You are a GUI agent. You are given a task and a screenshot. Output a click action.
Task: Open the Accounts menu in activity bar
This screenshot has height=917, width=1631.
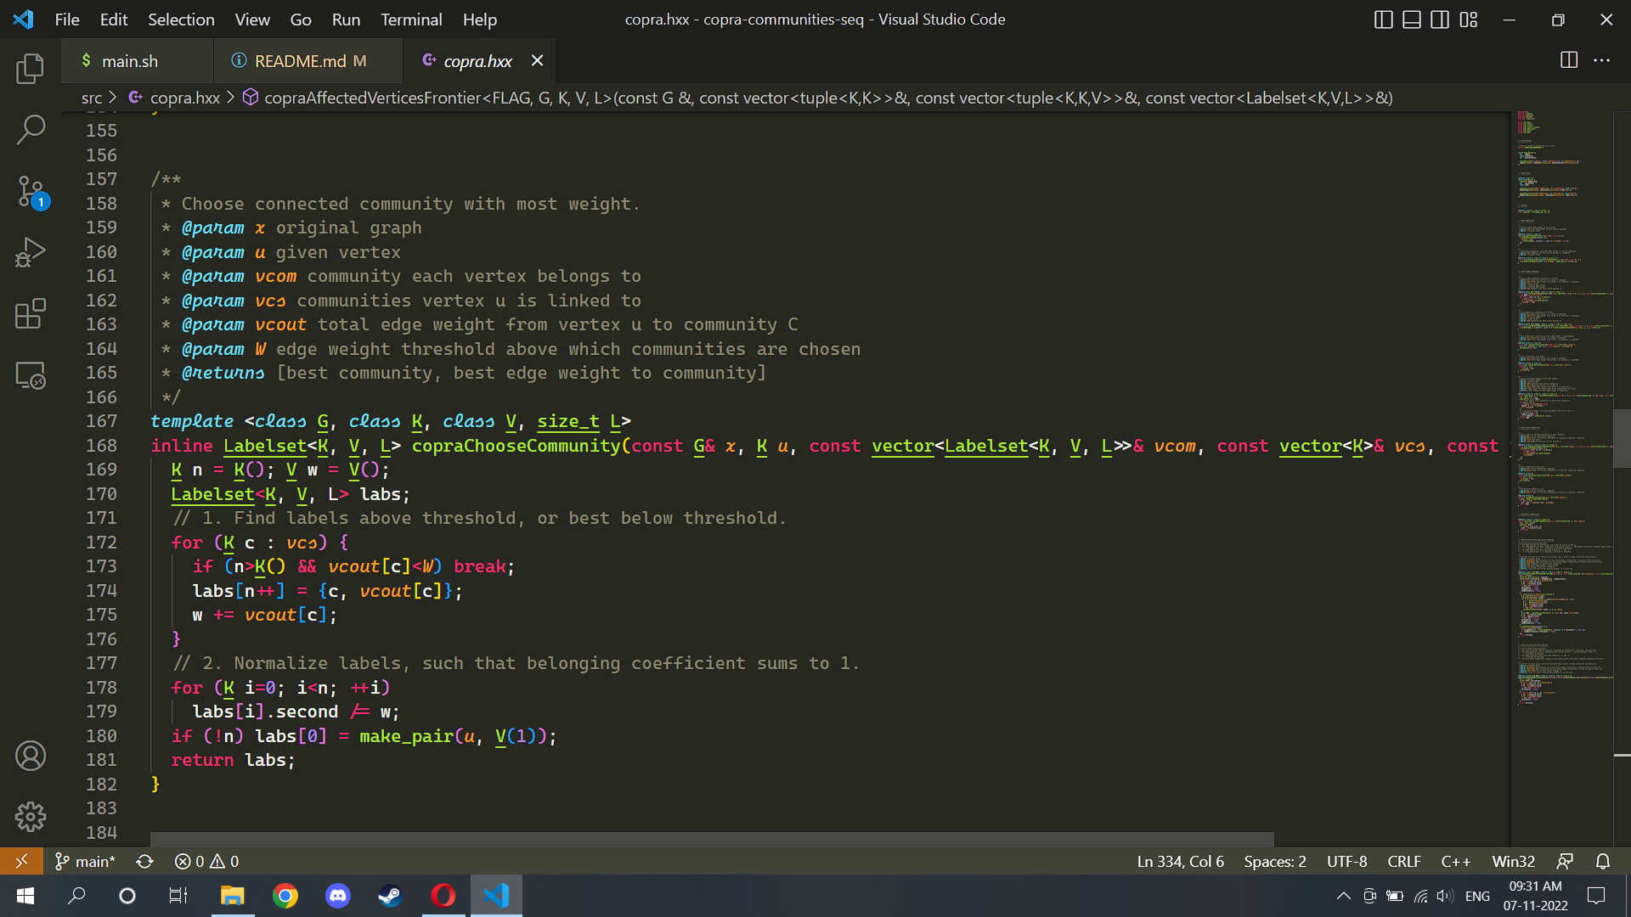point(31,756)
